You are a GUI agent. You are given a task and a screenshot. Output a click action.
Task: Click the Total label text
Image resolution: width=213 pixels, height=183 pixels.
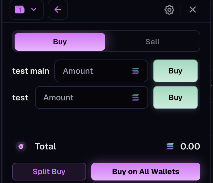45,146
